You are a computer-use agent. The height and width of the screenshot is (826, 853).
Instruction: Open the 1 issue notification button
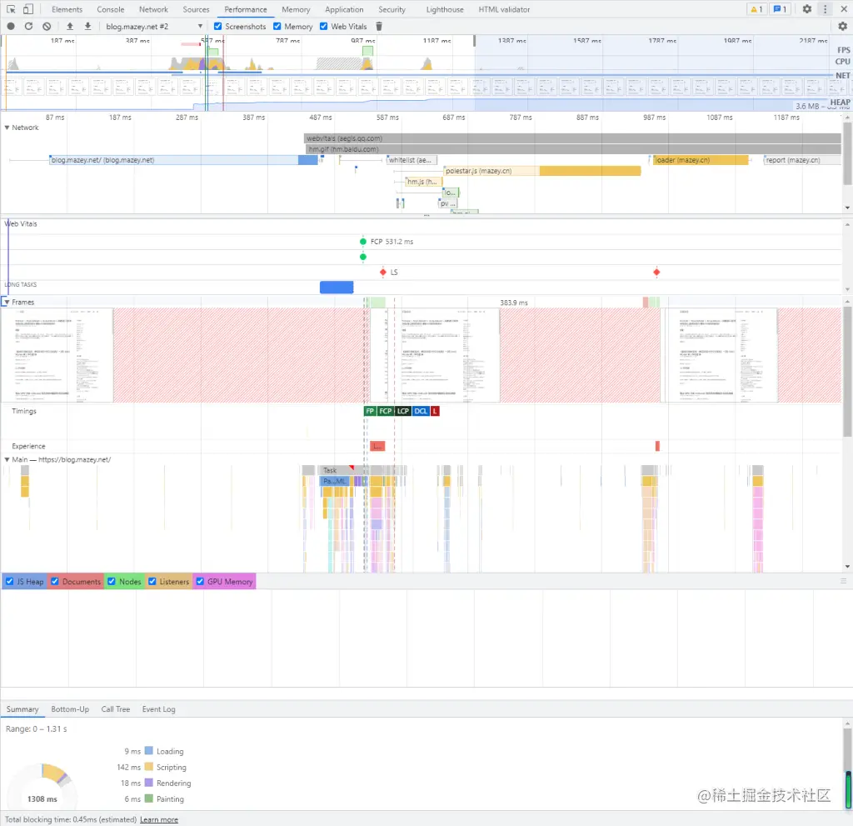tap(778, 9)
